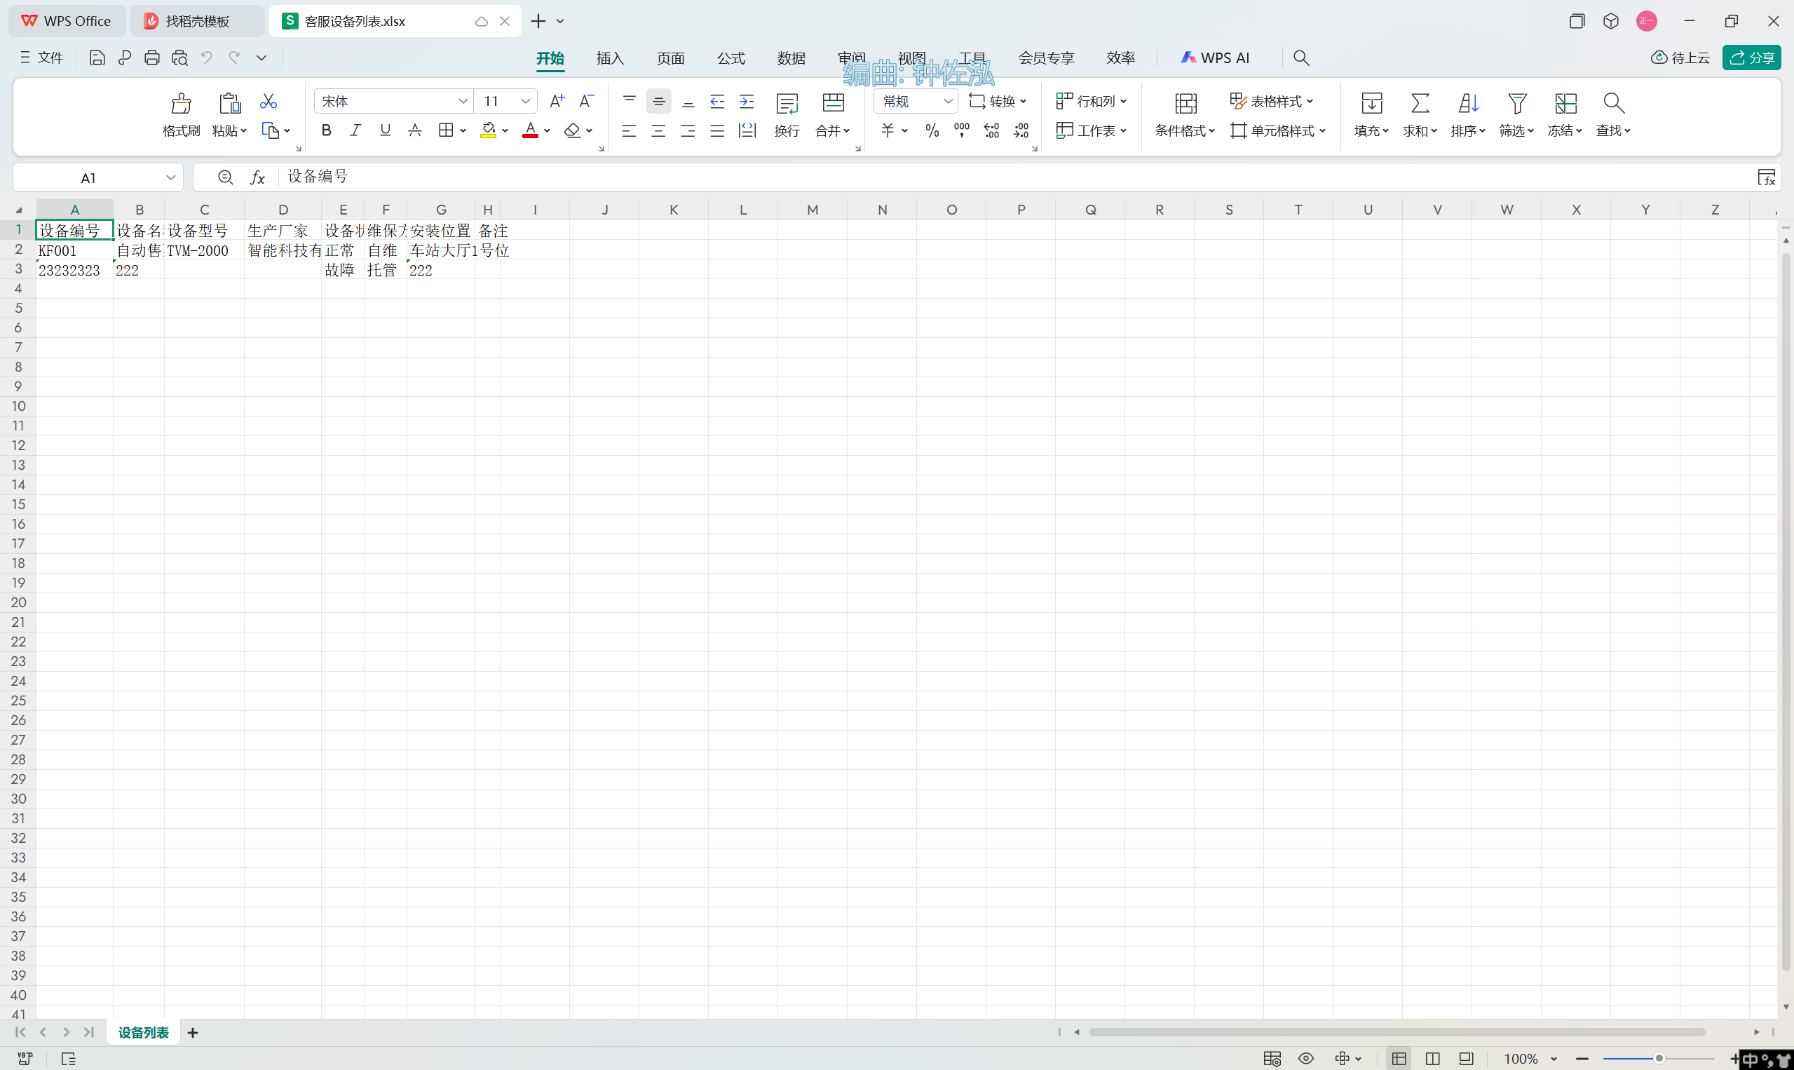Toggle underline formatting

385,130
